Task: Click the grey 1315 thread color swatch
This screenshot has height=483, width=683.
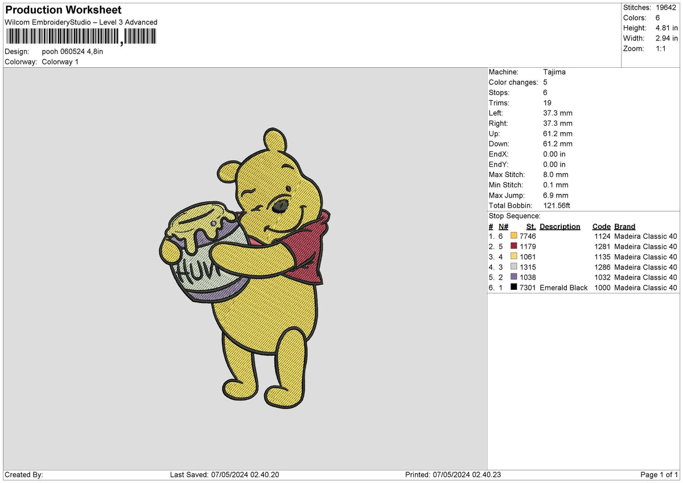Action: pos(514,267)
